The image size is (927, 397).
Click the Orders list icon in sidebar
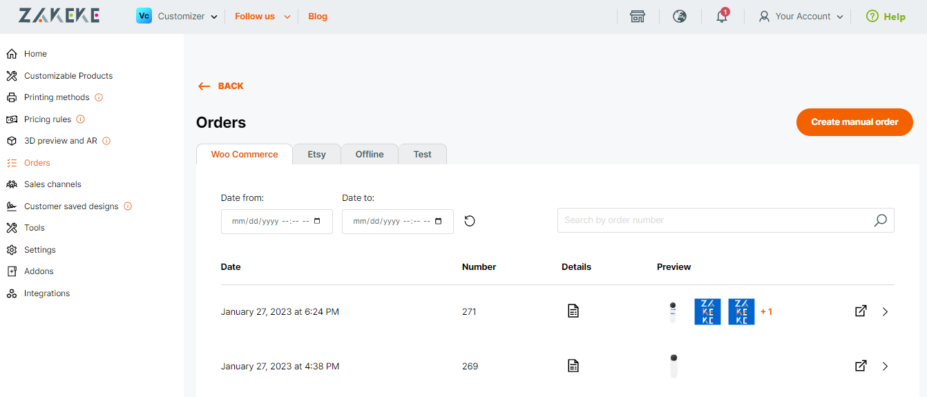(x=12, y=163)
